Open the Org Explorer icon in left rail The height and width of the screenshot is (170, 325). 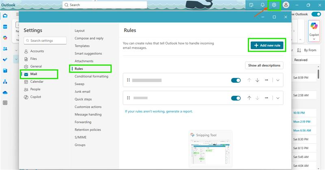(5, 82)
